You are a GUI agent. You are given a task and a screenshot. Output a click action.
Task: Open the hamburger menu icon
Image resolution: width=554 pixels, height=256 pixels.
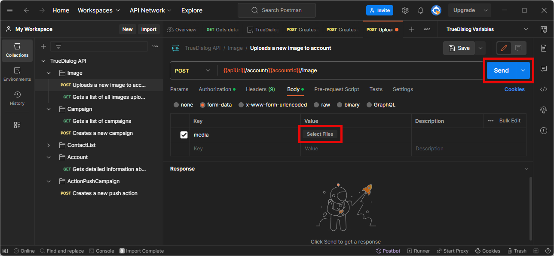pos(10,10)
